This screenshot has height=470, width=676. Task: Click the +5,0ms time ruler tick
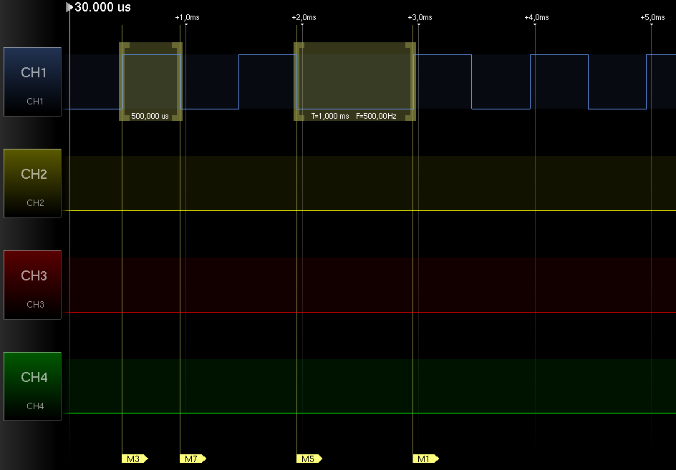[652, 18]
